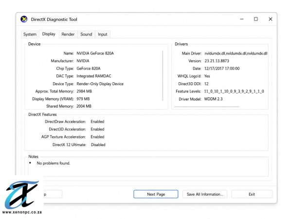Select the name value NVIDIA GeForce 820A

pyautogui.click(x=95, y=54)
